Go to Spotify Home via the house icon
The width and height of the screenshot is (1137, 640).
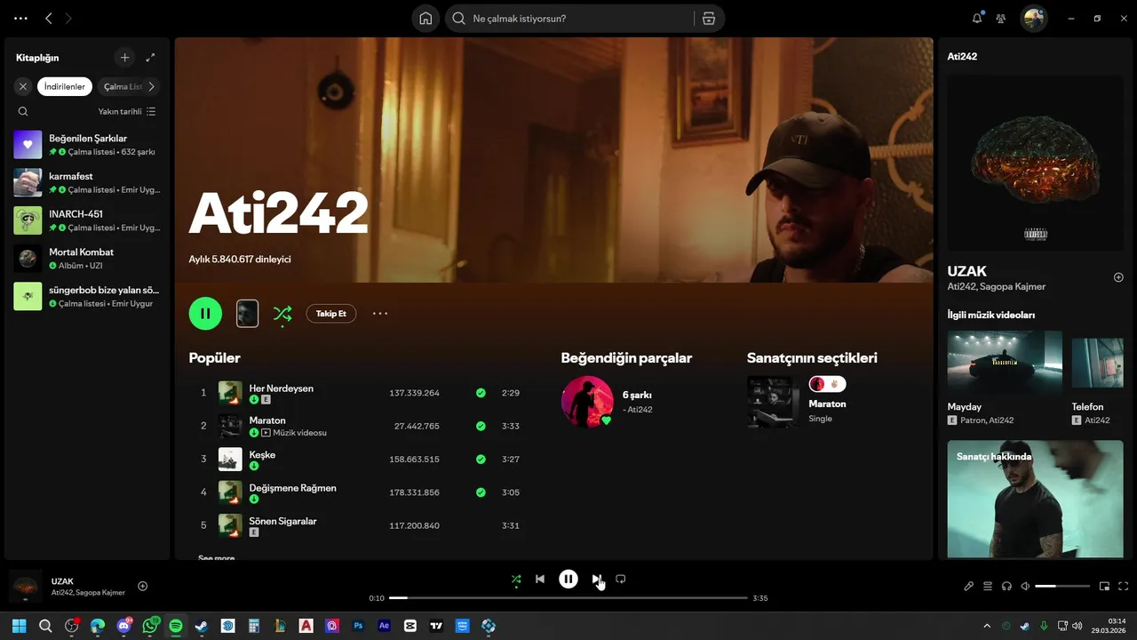pos(425,19)
